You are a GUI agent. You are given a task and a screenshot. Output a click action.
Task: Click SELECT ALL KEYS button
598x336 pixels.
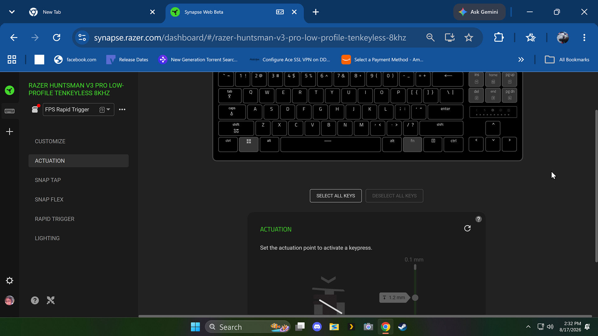[335, 196]
